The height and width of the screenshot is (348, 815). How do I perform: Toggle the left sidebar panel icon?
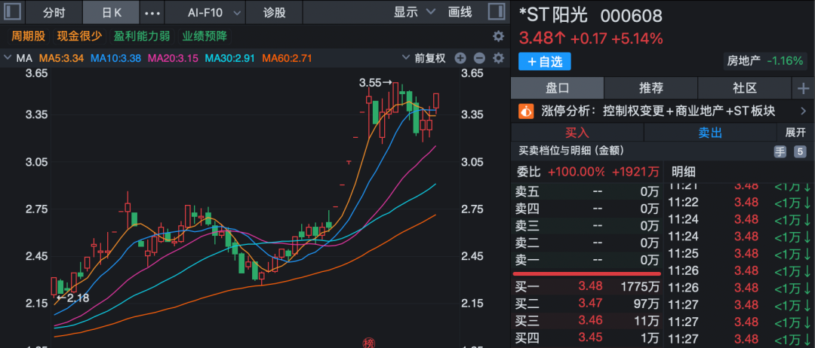click(14, 12)
